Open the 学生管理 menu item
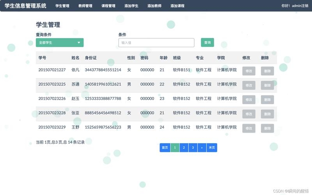The width and height of the screenshot is (312, 195). pos(62,6)
